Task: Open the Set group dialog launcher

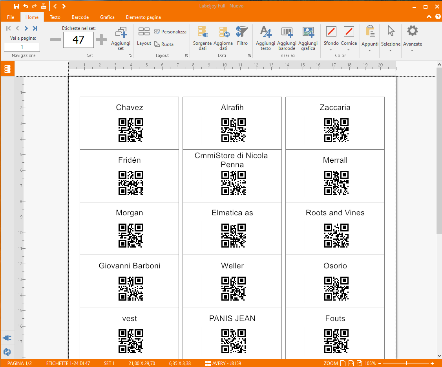Action: coord(130,56)
